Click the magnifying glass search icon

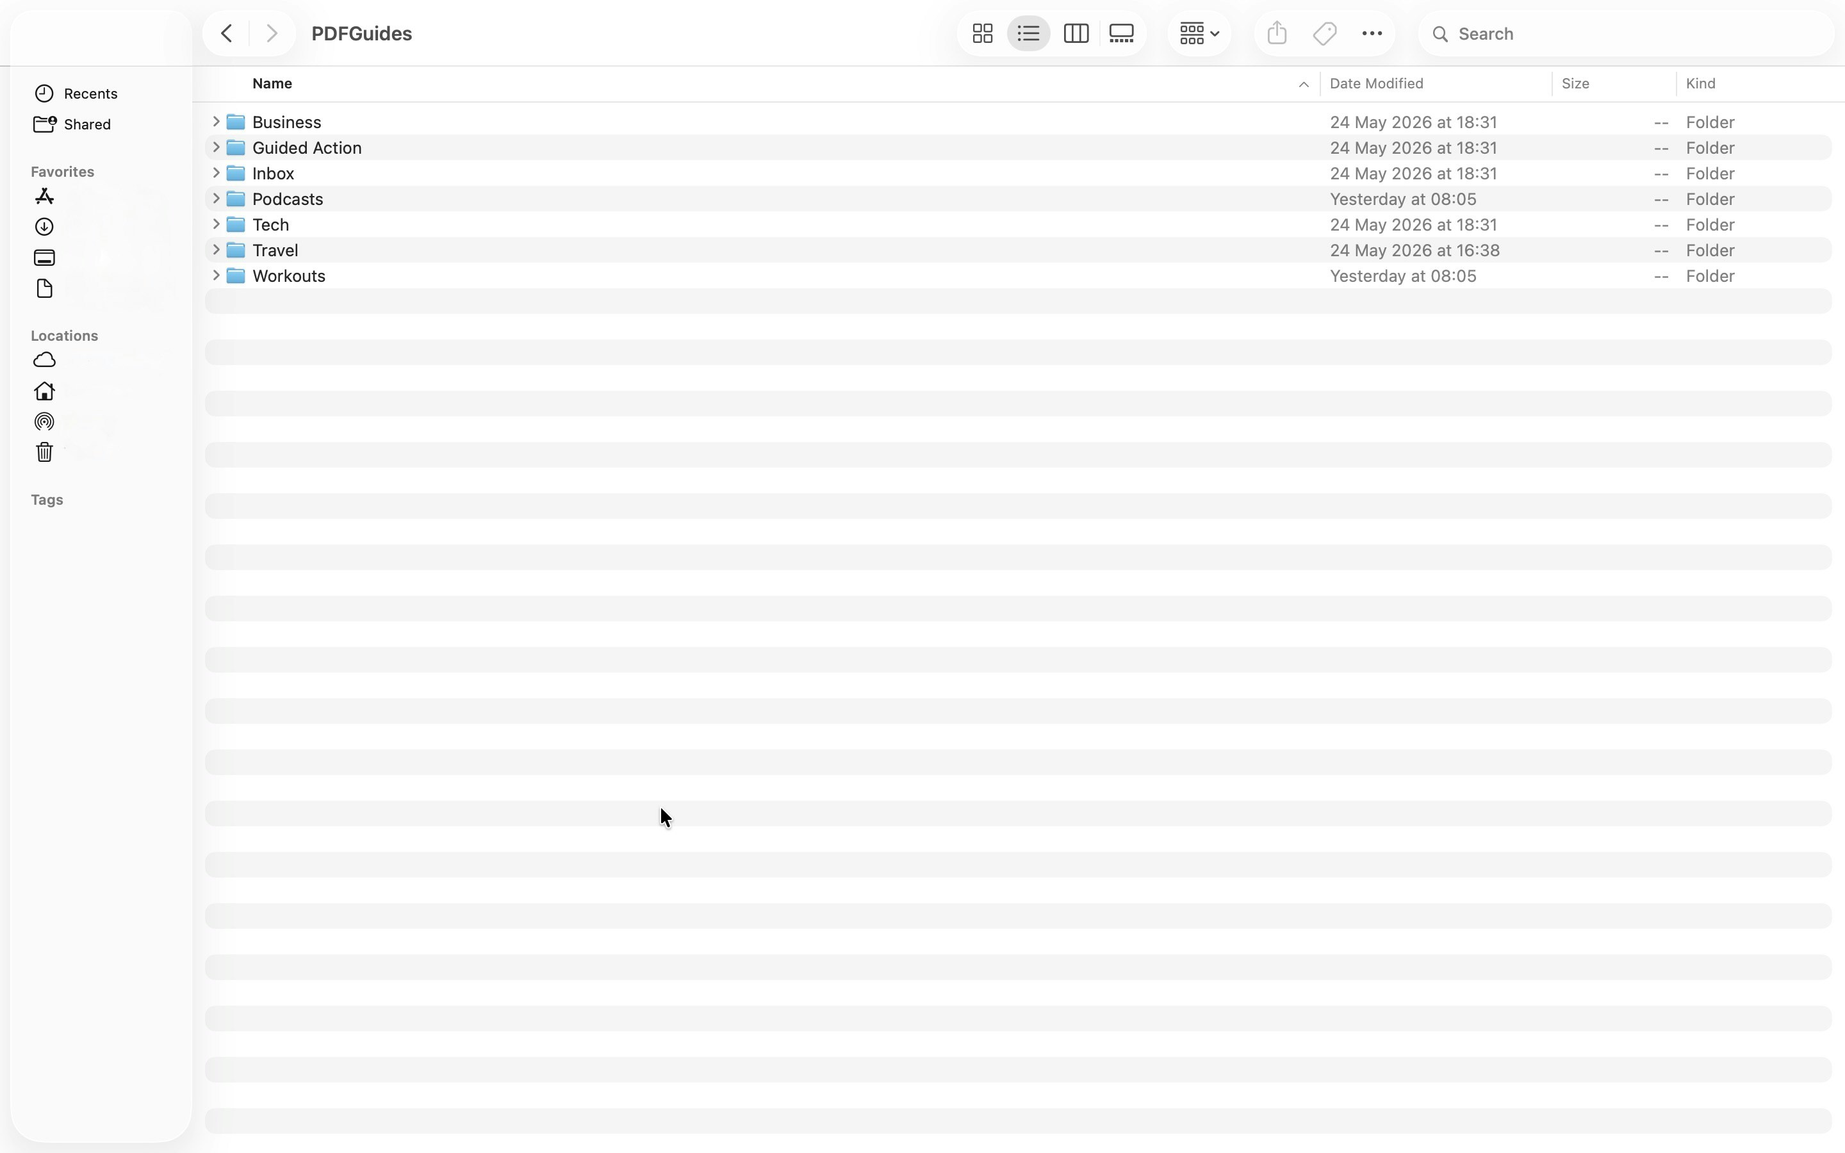click(1439, 33)
